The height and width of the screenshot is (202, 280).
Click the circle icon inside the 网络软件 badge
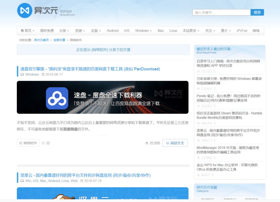tap(21, 143)
